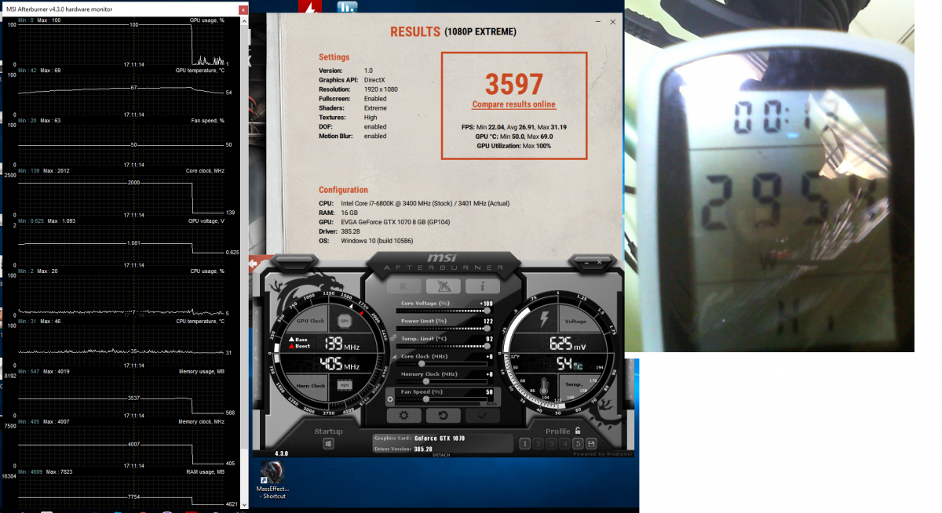This screenshot has height=513, width=942.
Task: Click the MEM chip icon on clock gauge
Action: (x=344, y=385)
